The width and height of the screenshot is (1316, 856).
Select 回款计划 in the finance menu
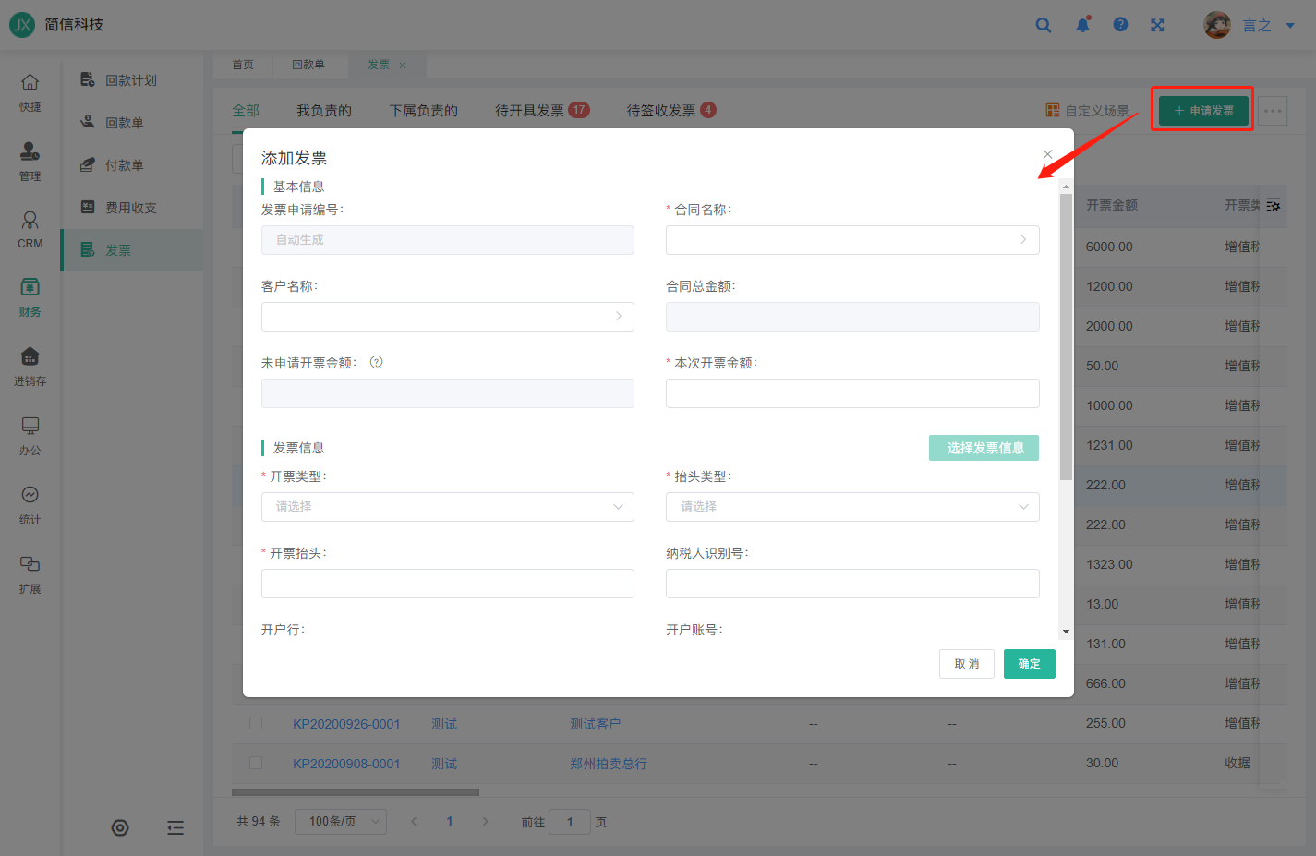pyautogui.click(x=130, y=80)
